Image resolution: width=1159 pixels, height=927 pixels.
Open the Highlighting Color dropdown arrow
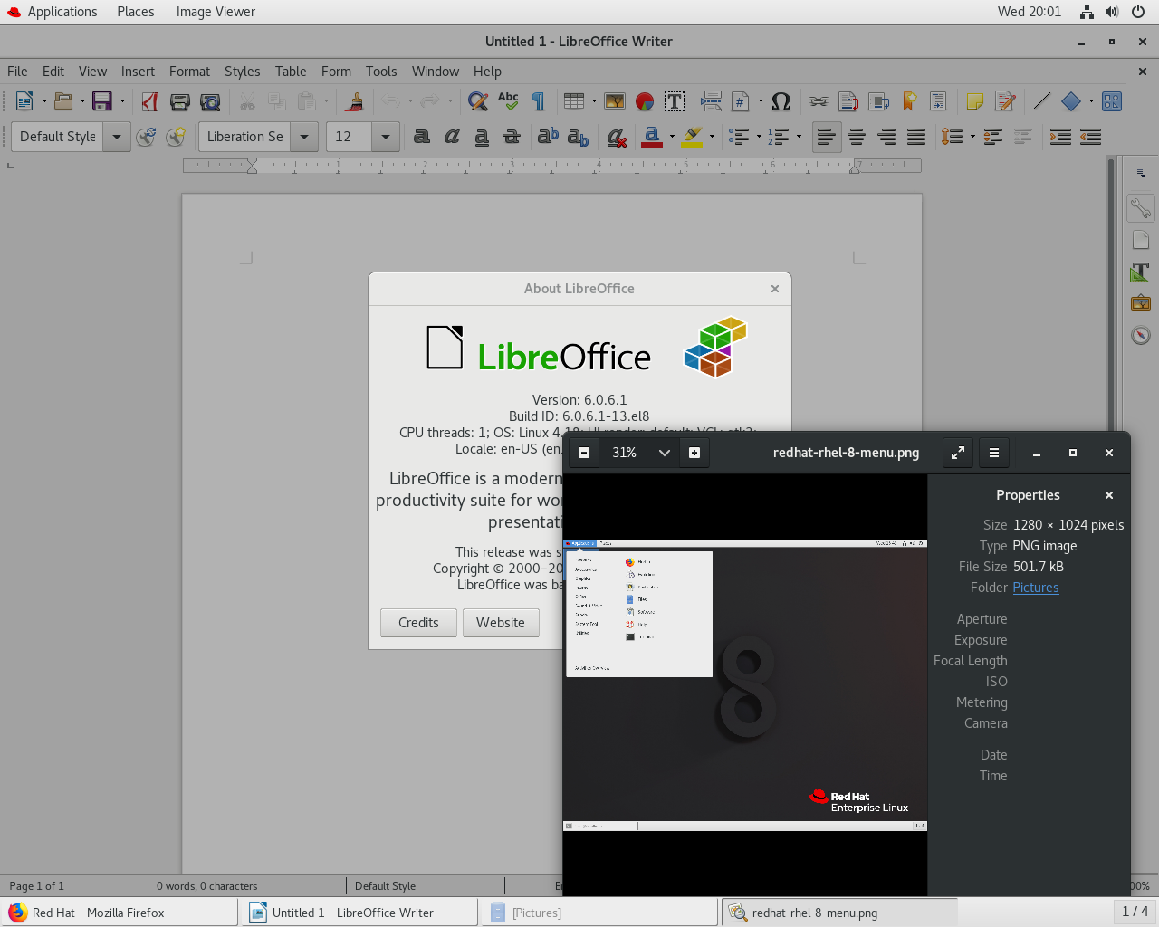pos(712,137)
